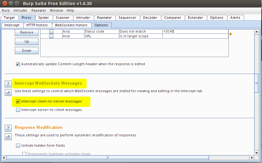Switch to the Comparer tab

pyautogui.click(x=173, y=18)
